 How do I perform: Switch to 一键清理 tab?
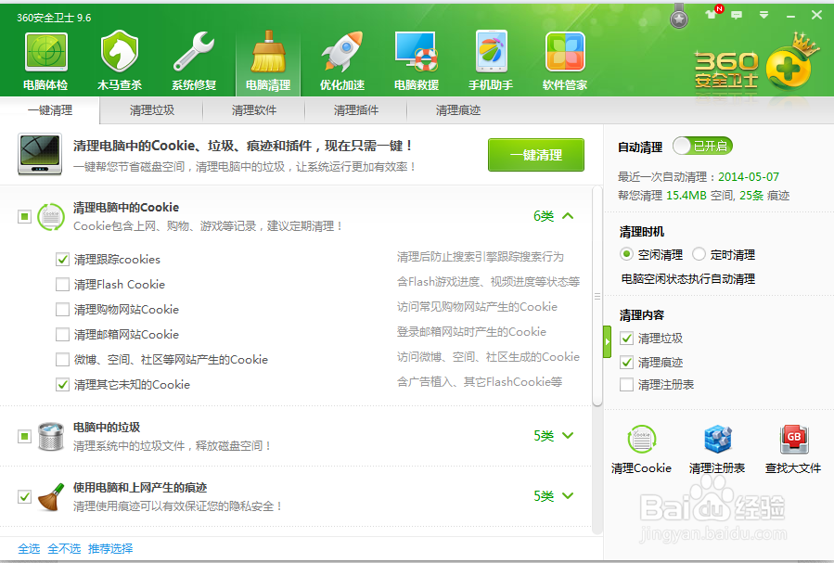point(50,110)
